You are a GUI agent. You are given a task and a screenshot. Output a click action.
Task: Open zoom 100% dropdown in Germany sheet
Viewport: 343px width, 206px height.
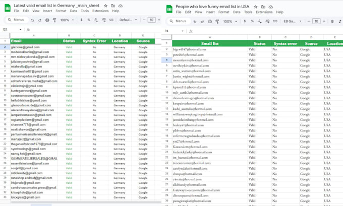coord(67,20)
